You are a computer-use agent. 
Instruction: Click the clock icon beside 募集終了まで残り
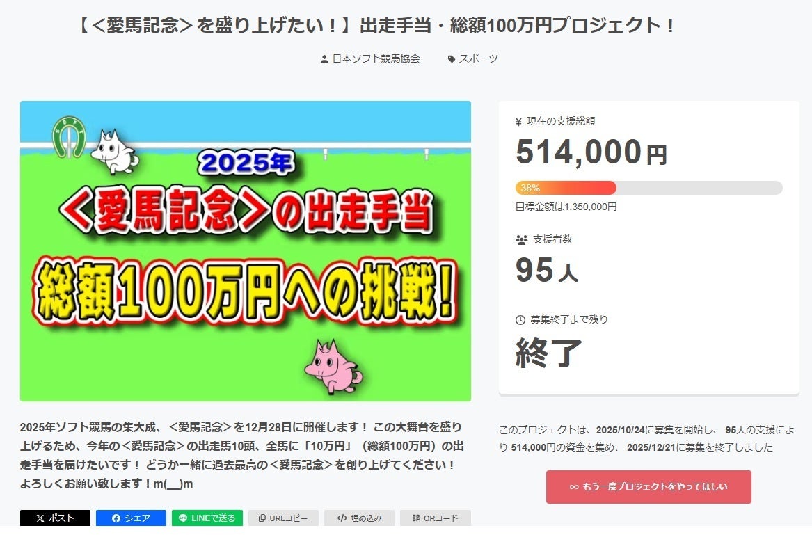tap(520, 320)
